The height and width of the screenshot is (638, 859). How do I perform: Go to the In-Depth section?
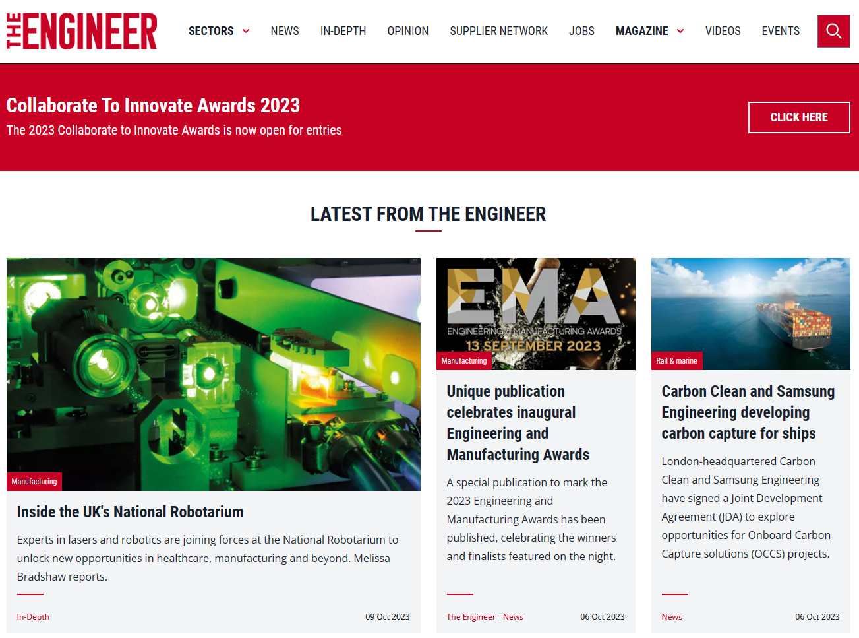(343, 31)
